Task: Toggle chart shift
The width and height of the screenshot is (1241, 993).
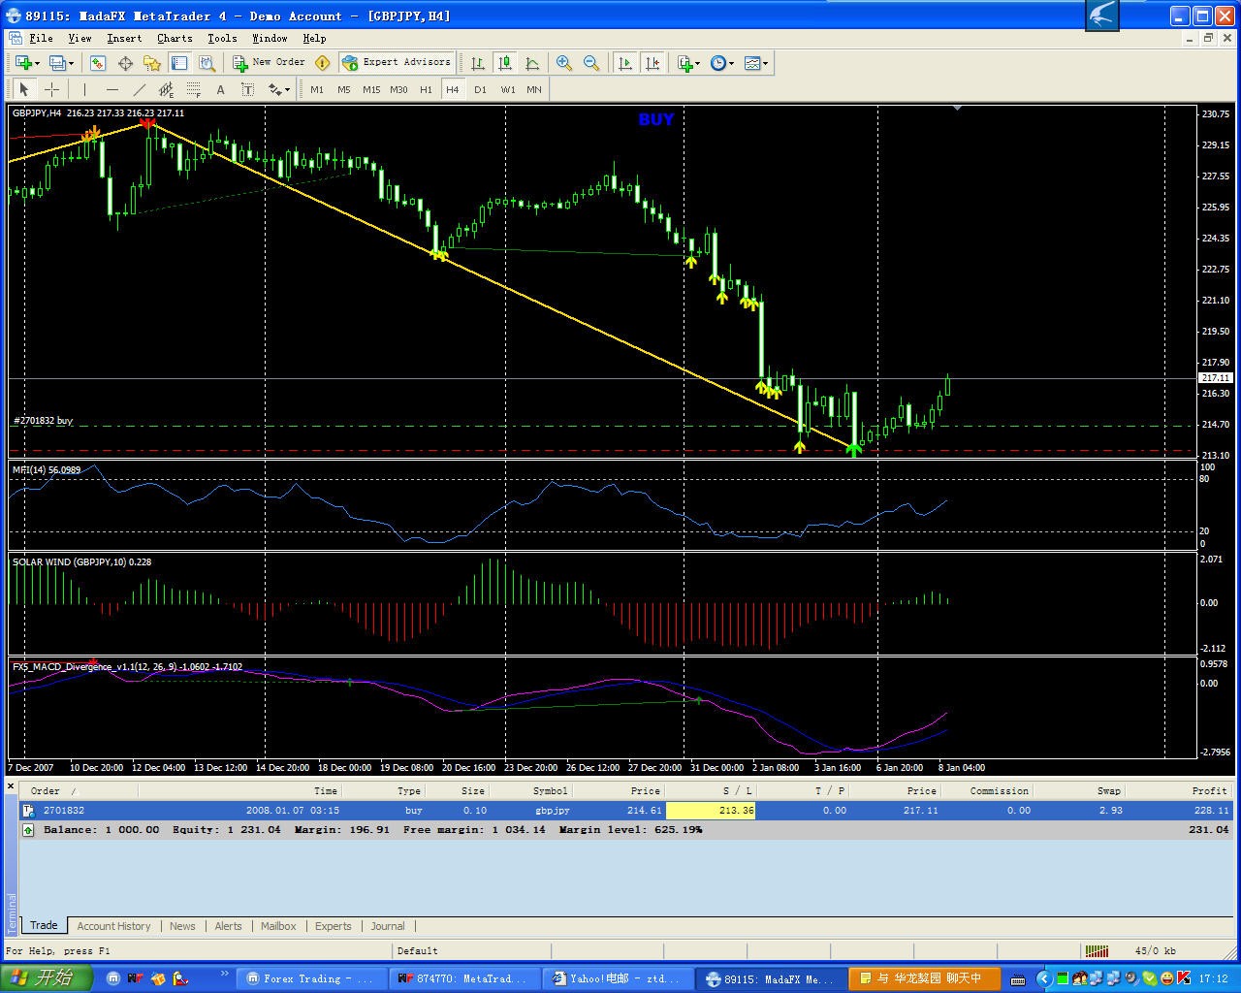Action: pos(652,63)
